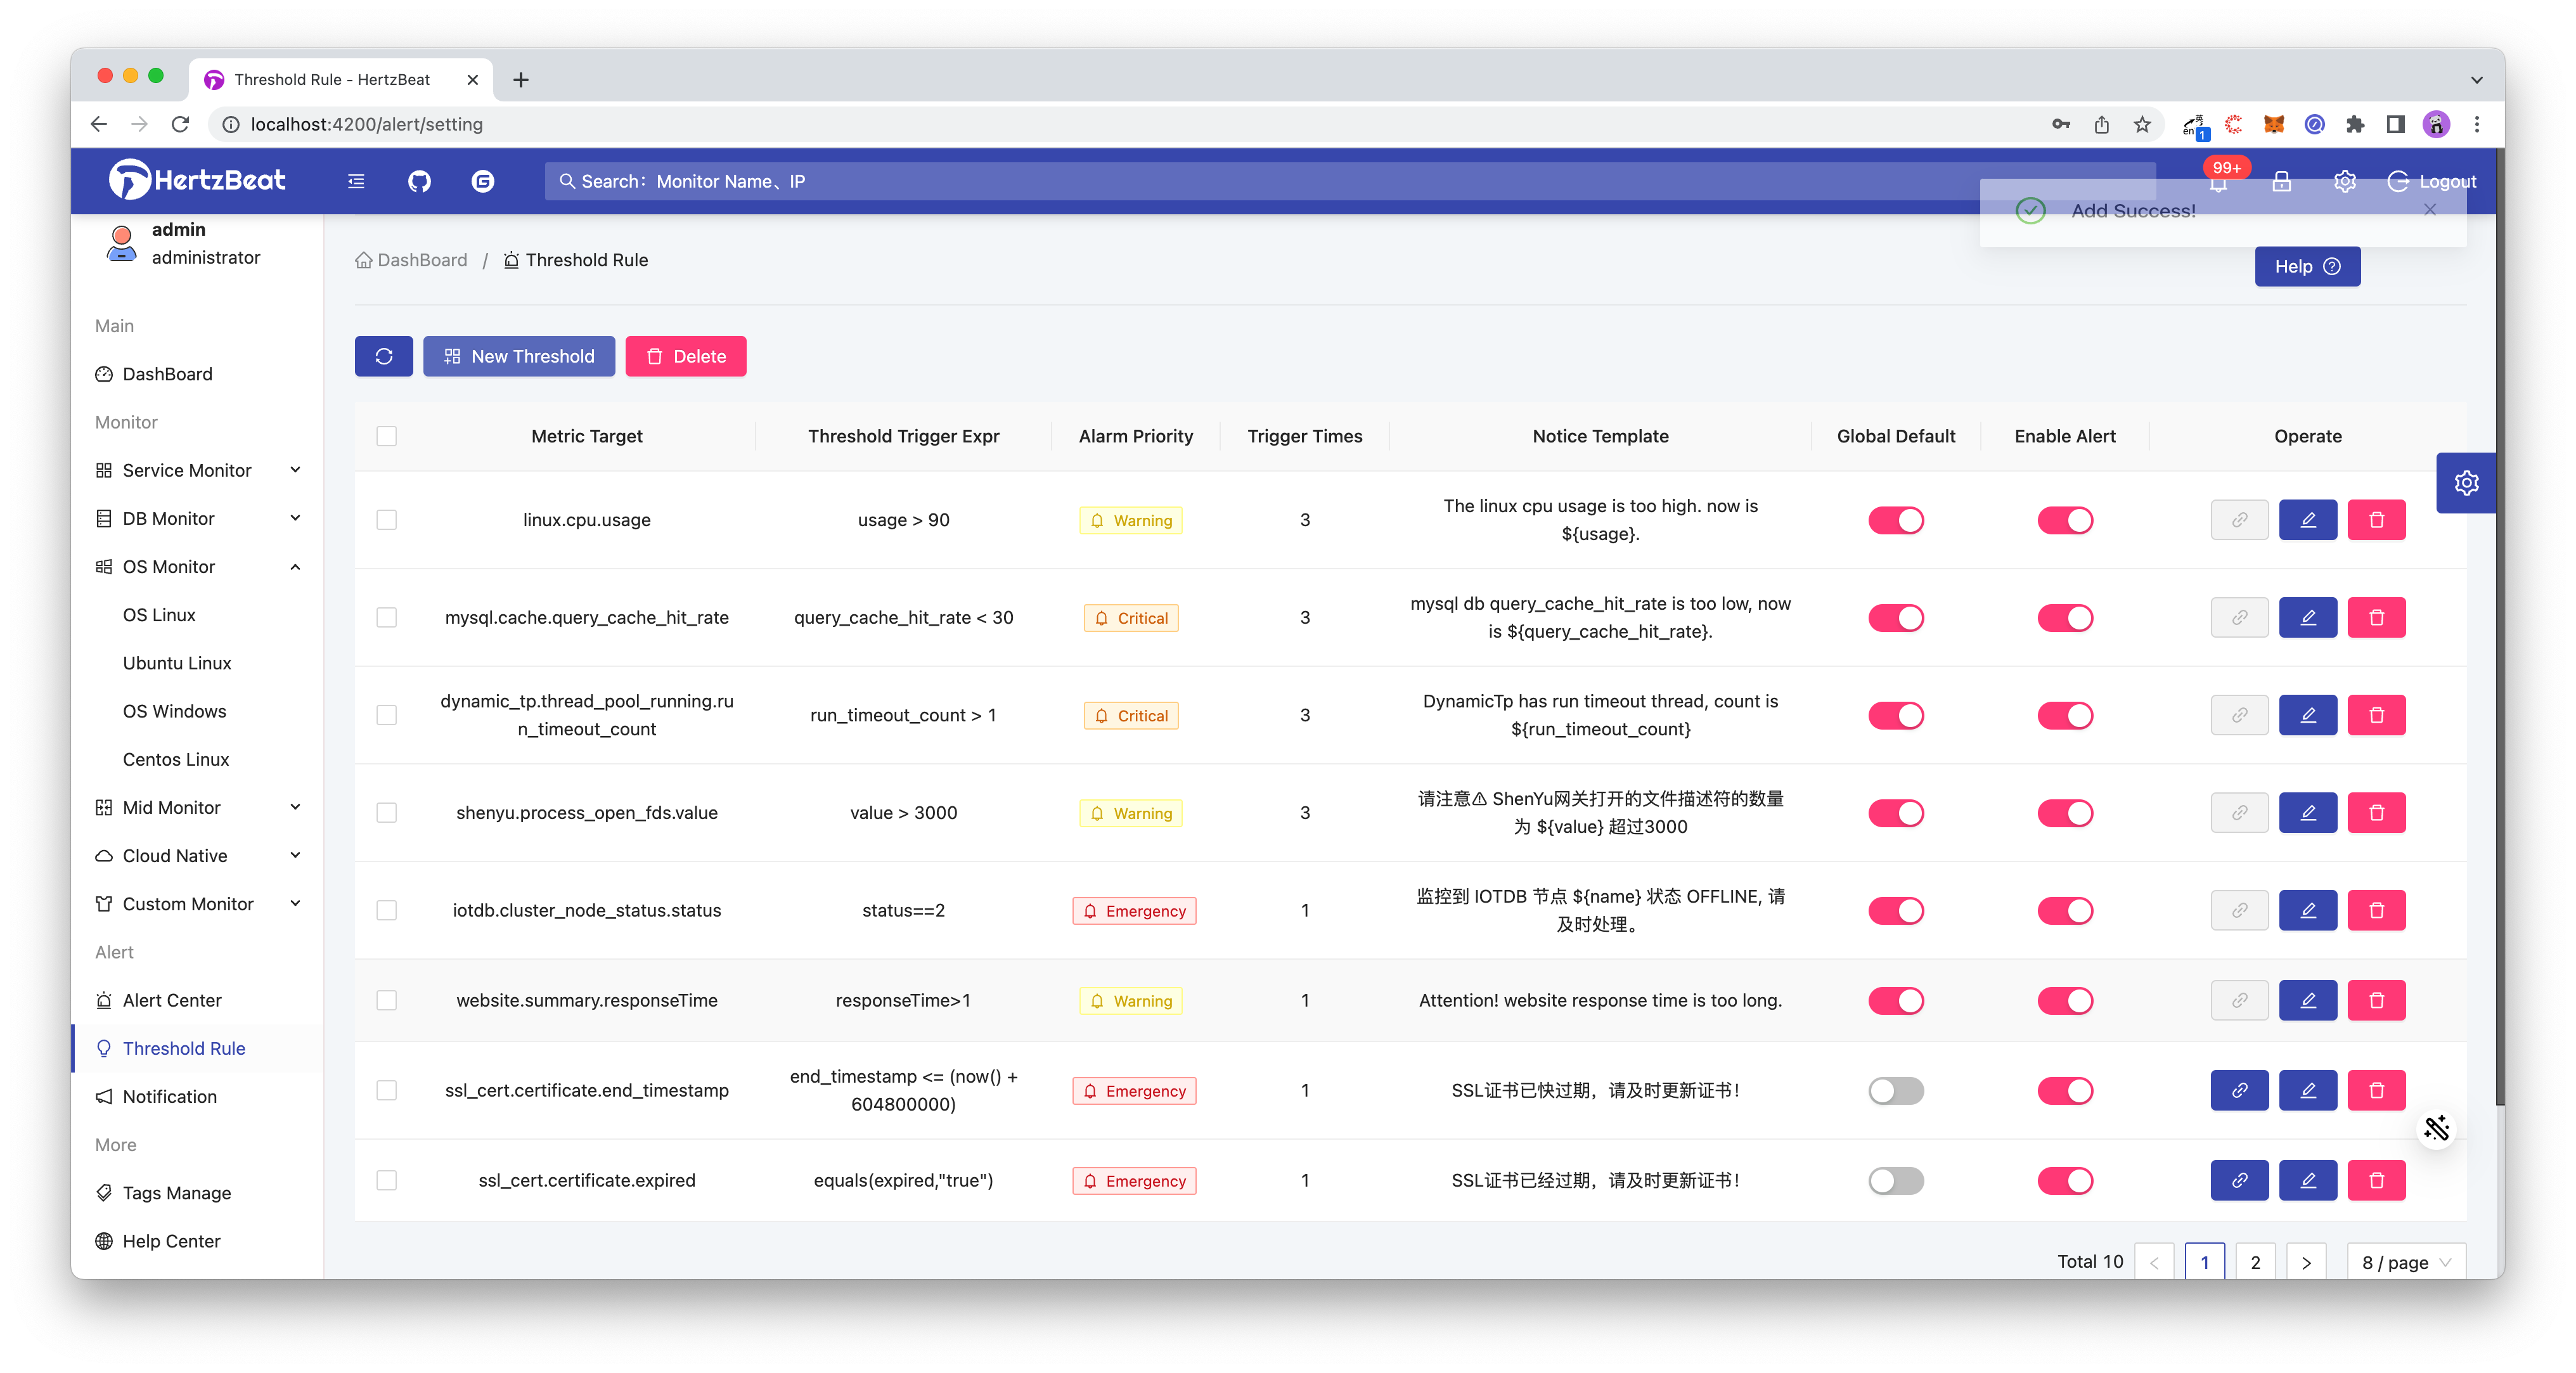The image size is (2576, 1373).
Task: Click the refresh button above the table
Action: click(384, 356)
